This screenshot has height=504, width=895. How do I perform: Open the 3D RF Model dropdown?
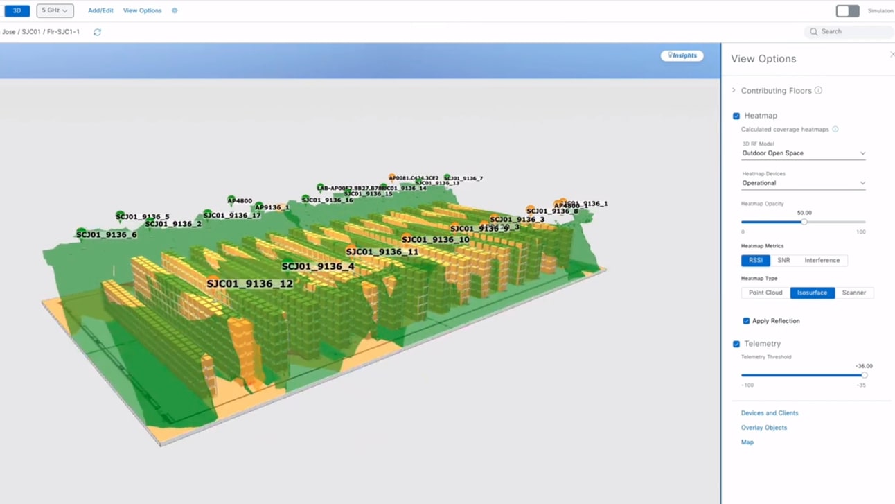[x=803, y=153]
